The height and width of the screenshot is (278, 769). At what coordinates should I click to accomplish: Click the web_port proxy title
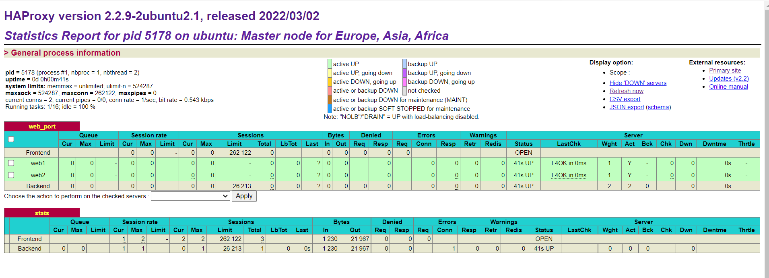point(42,127)
